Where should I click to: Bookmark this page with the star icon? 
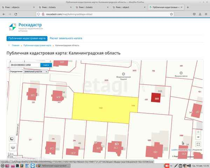pos(171,14)
